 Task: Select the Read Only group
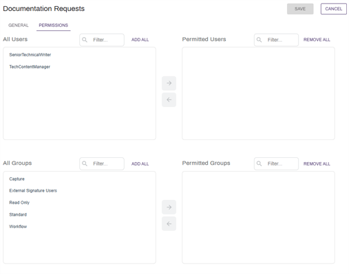click(19, 203)
